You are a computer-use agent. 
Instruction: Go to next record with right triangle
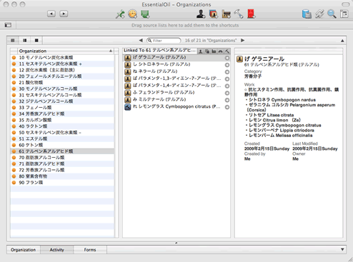coord(242,41)
